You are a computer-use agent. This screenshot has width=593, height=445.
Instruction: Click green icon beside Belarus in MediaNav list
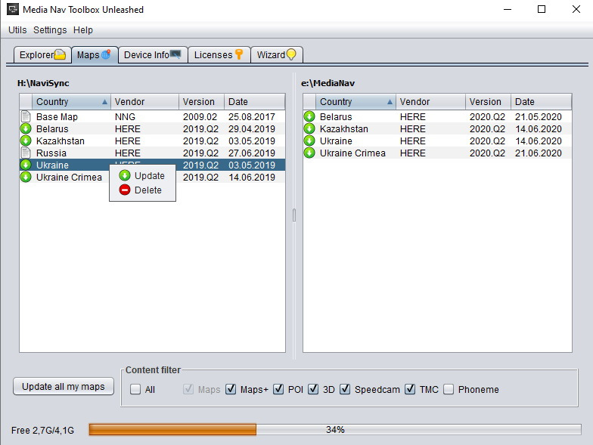[309, 116]
